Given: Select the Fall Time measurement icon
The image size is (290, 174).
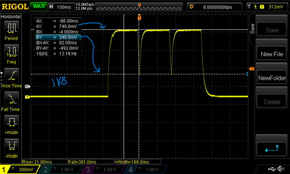Looking at the screenshot, I should 11,99.
